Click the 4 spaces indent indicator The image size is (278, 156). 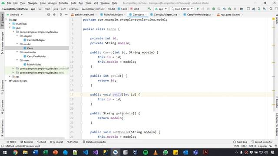click(262, 146)
